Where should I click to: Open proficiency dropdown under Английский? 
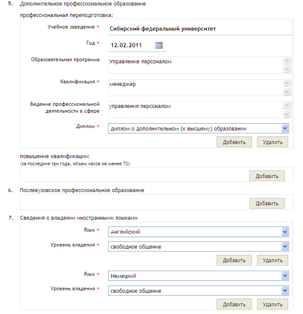[285, 246]
